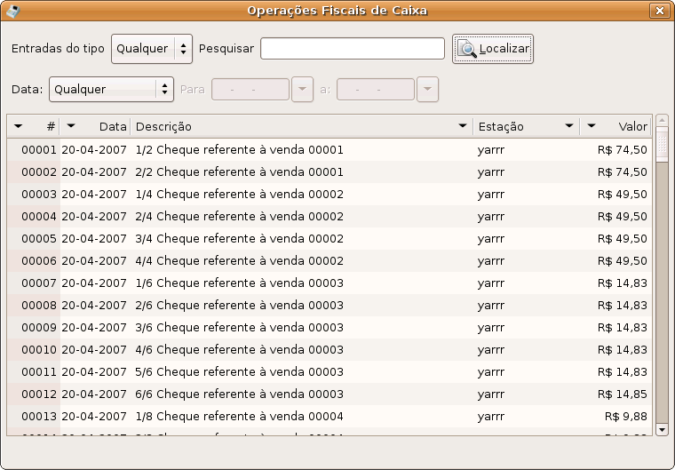This screenshot has width=675, height=470.
Task: Open the Entradas do tipo dropdown
Action: (x=152, y=49)
